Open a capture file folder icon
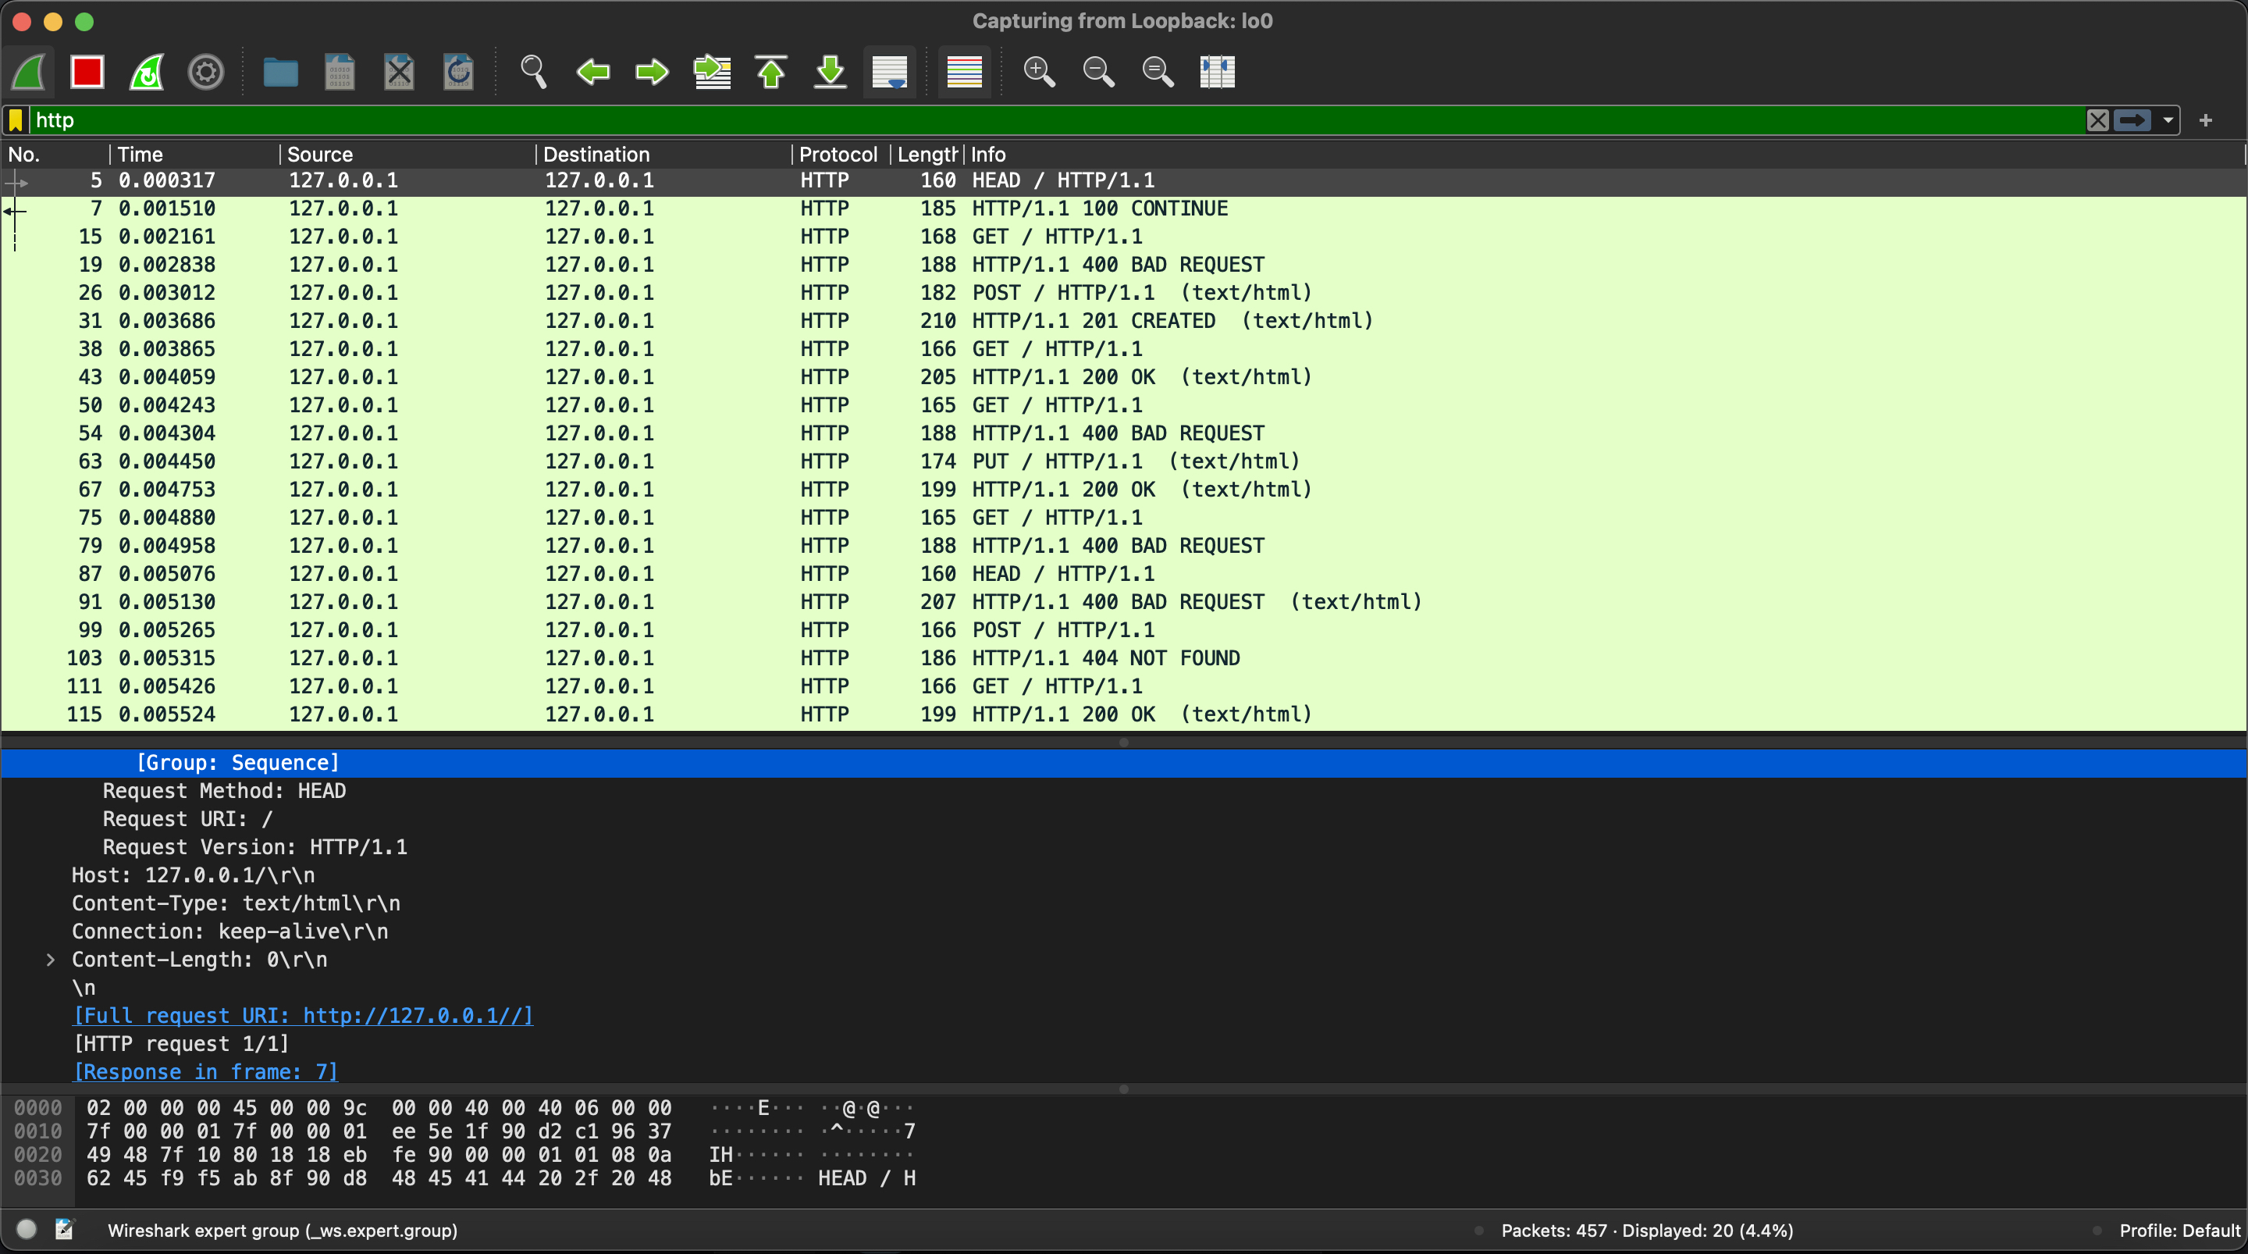Screen dimensions: 2248x1254 [280, 72]
